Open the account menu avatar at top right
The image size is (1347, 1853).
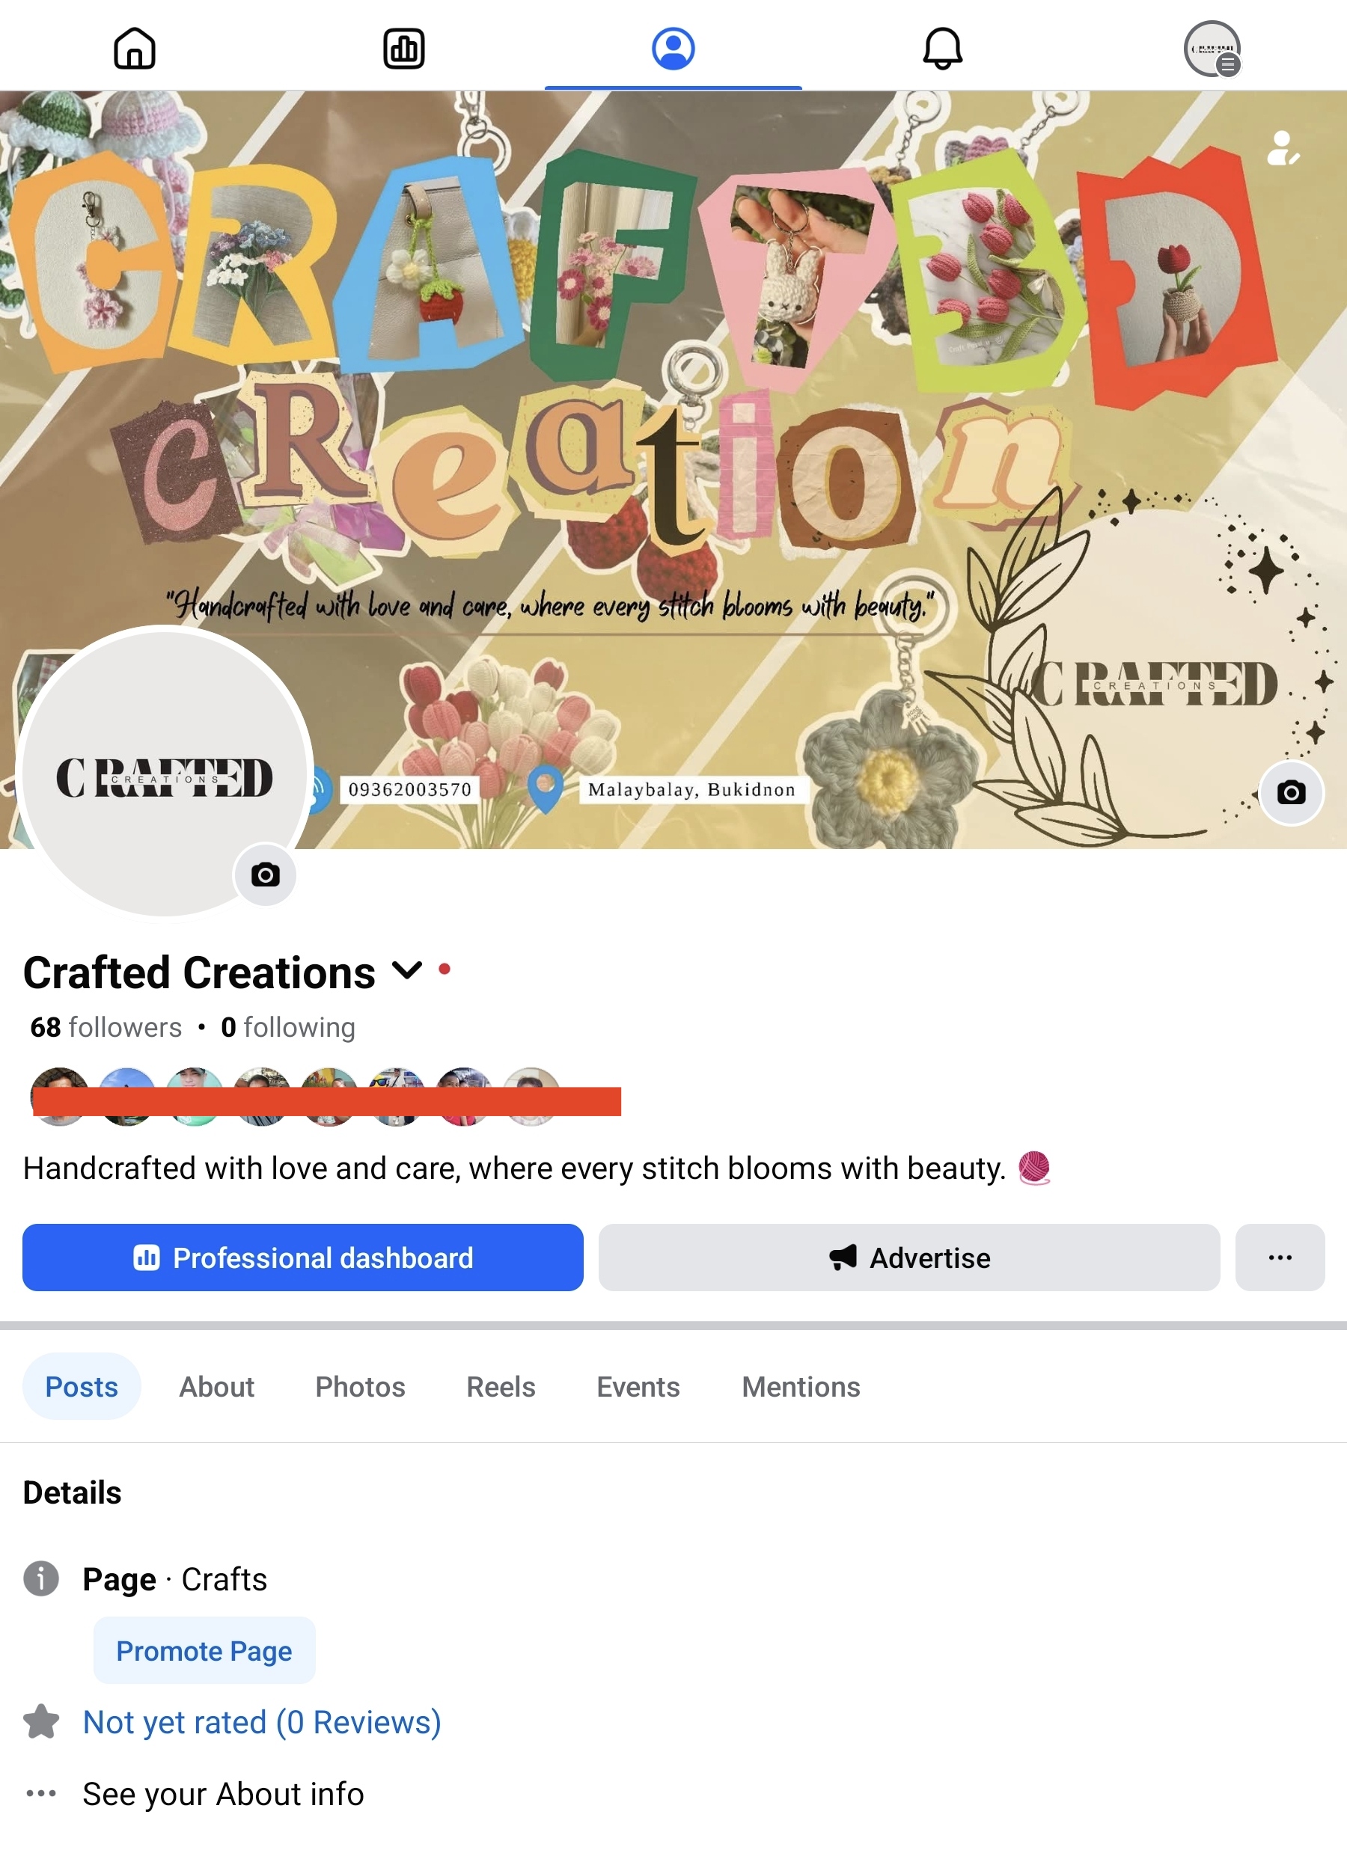(1212, 48)
